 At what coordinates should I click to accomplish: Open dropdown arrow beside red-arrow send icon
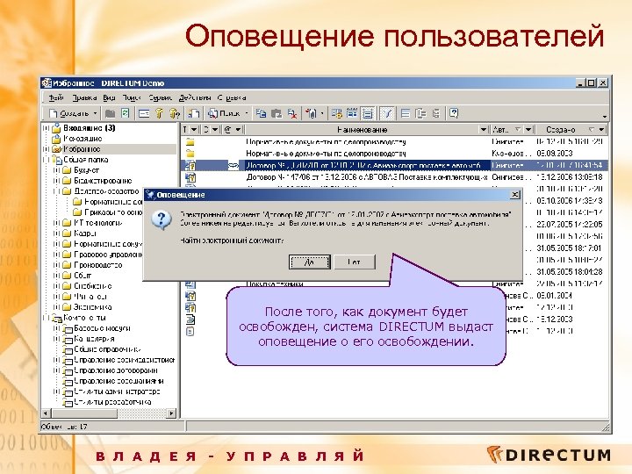[x=321, y=113]
